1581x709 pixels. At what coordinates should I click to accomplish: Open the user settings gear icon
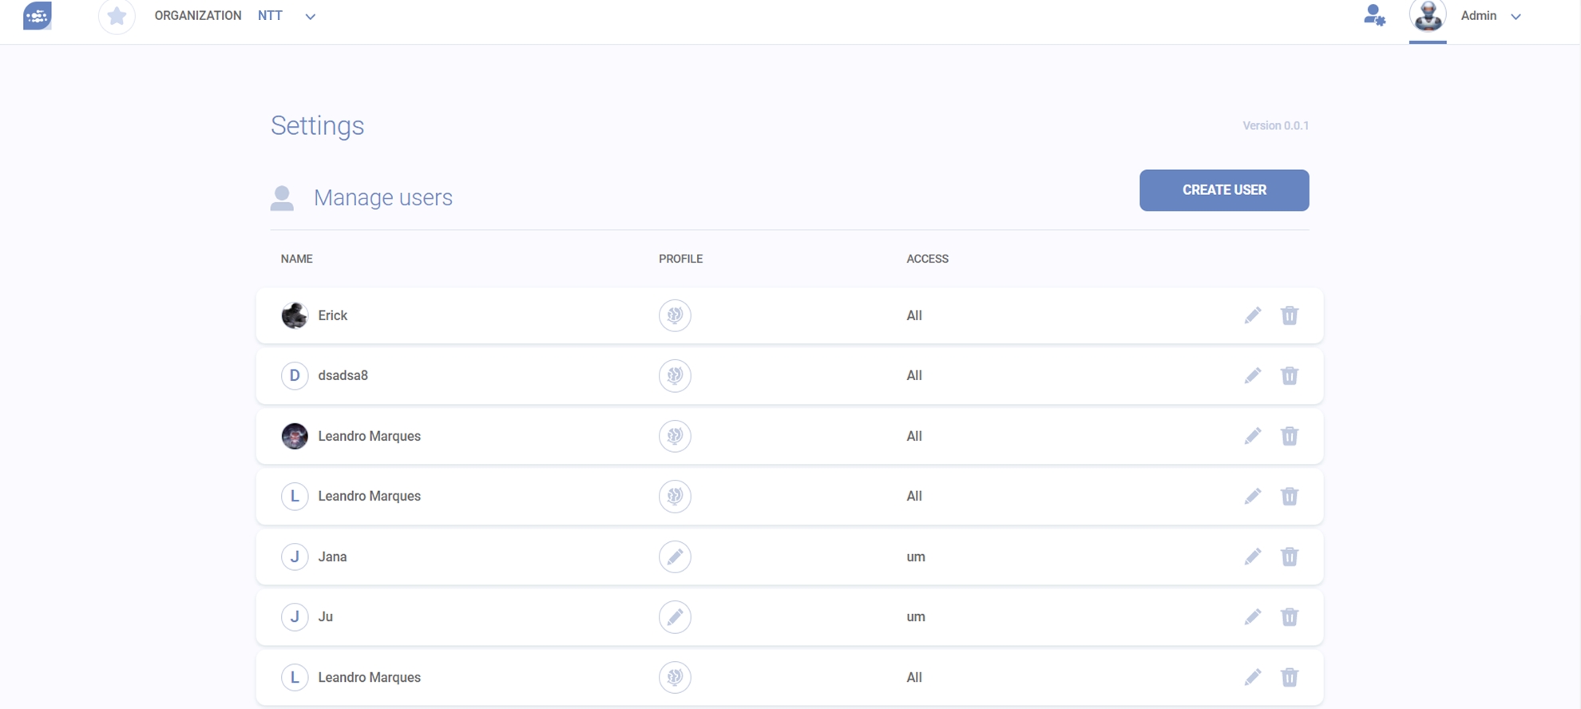tap(1373, 16)
